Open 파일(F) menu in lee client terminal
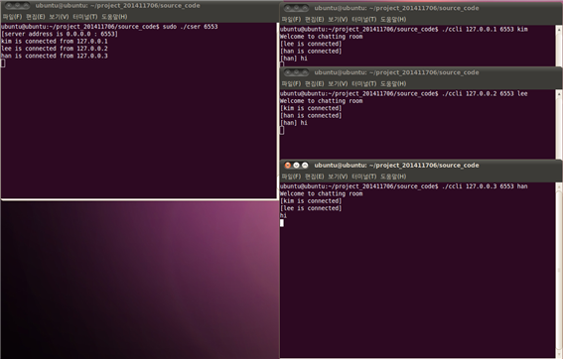 tap(291, 84)
